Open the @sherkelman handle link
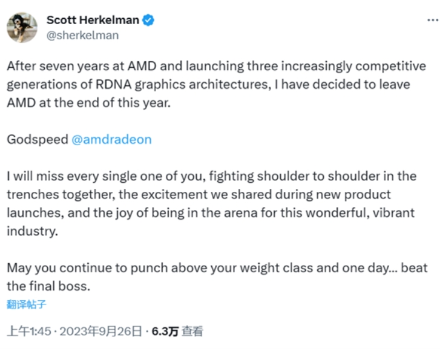The height and width of the screenshot is (351, 440). click(82, 35)
